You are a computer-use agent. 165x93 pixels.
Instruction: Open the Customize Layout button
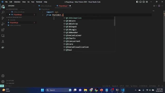coord(147,2)
